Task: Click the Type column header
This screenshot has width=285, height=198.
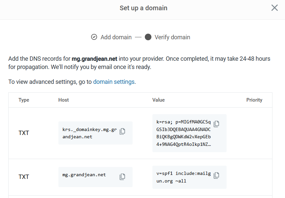Action: click(x=24, y=100)
